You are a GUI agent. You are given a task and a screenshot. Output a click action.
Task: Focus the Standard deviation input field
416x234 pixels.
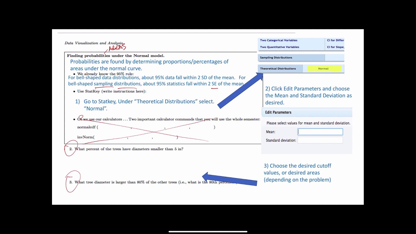click(x=320, y=140)
